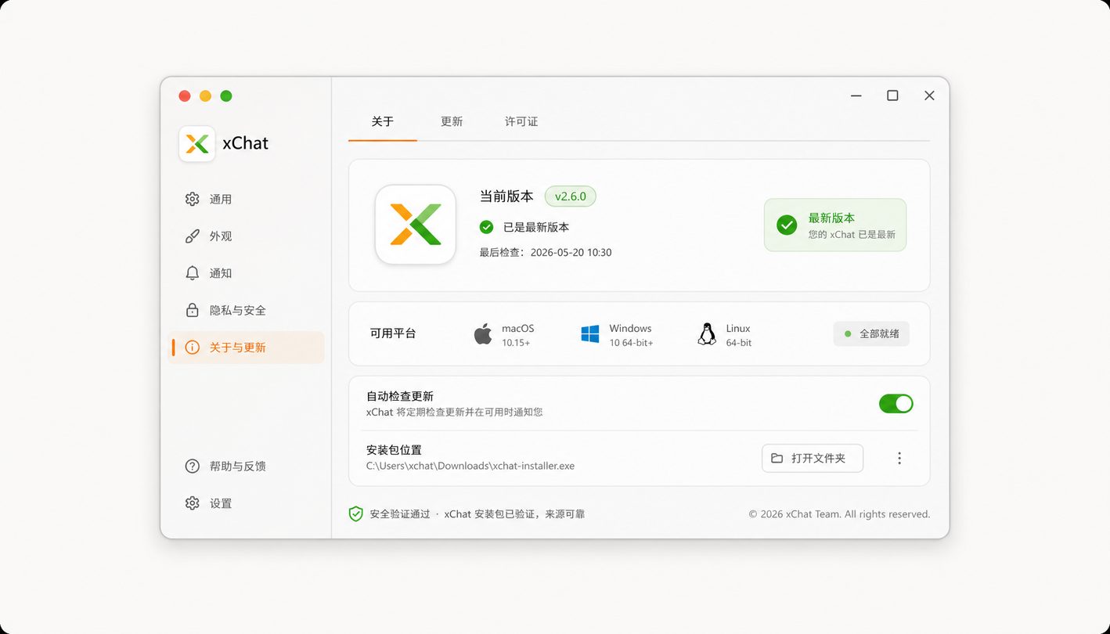Click the 安装包位置 label
Screen dimensions: 1110x634
point(394,450)
